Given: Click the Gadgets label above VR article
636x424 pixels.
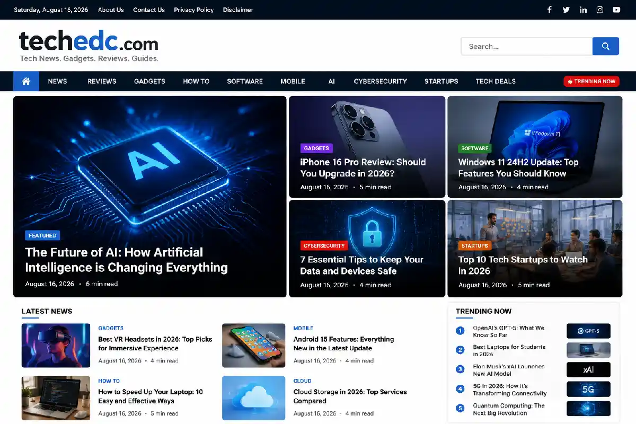Looking at the screenshot, I should 111,328.
